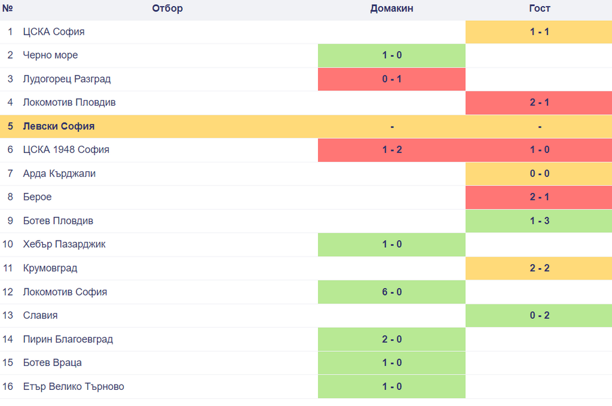Click ЦСКА 1948 София away score 1 - 0

(x=539, y=150)
